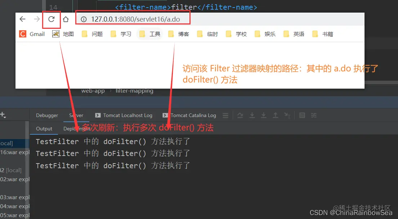The width and height of the screenshot is (398, 219).
Task: Select the second doFilter() output line
Action: 113,153
